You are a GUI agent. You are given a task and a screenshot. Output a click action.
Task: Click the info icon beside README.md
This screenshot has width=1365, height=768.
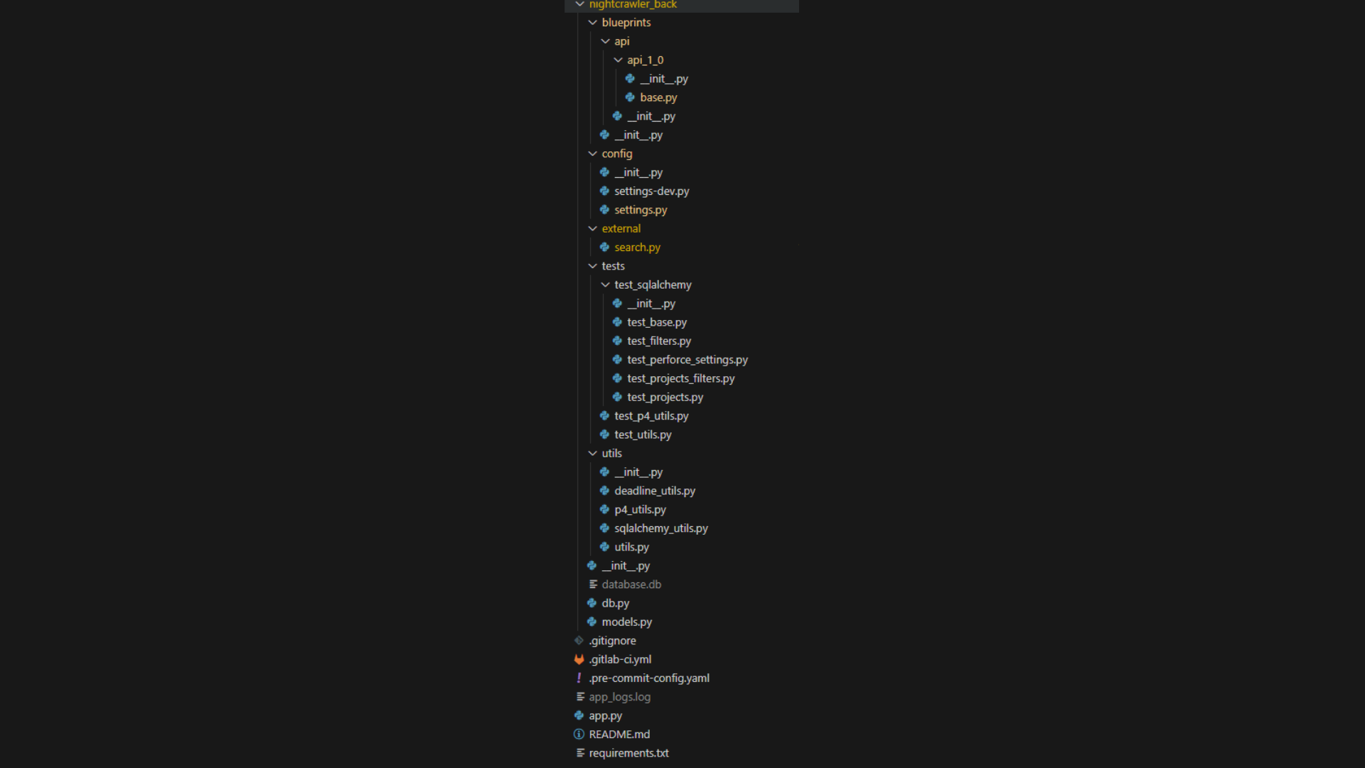[579, 734]
